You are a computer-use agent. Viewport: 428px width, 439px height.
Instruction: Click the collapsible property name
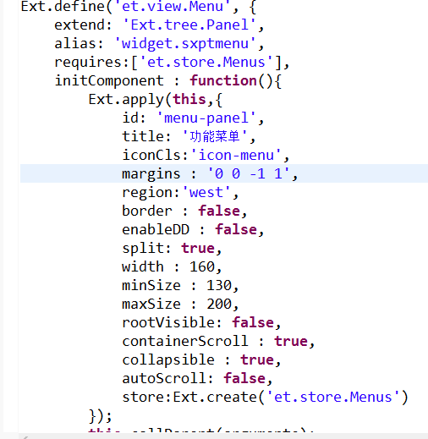(168, 359)
